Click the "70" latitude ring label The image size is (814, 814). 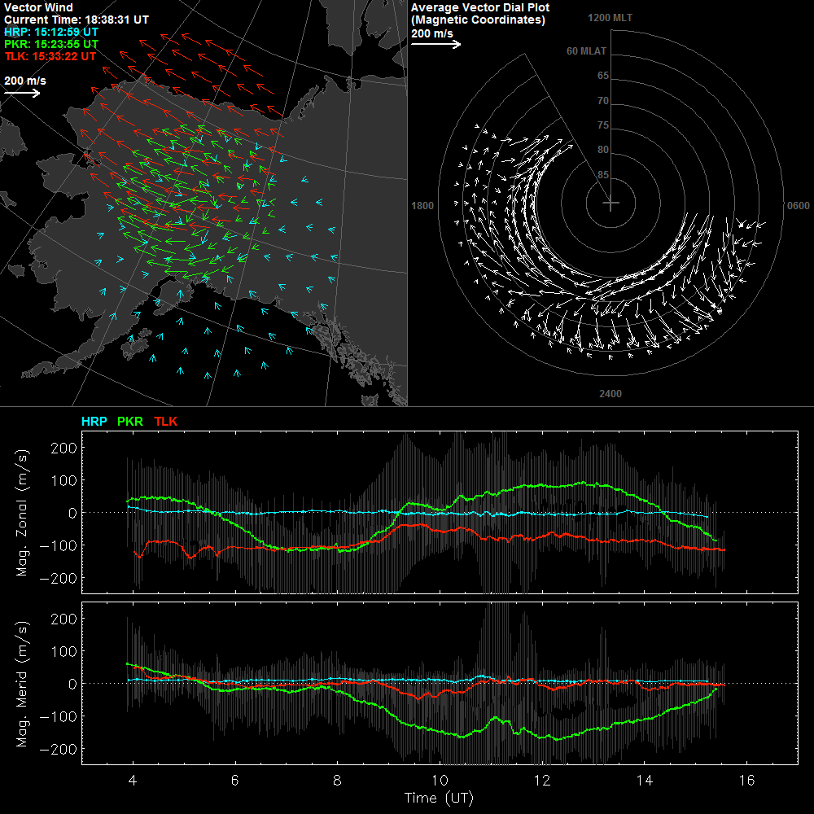pos(602,101)
